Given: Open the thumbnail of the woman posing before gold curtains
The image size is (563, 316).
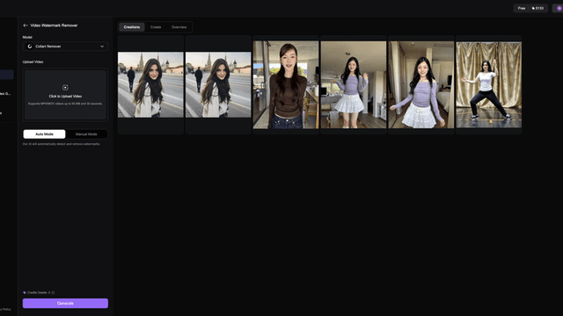Looking at the screenshot, I should pyautogui.click(x=489, y=84).
